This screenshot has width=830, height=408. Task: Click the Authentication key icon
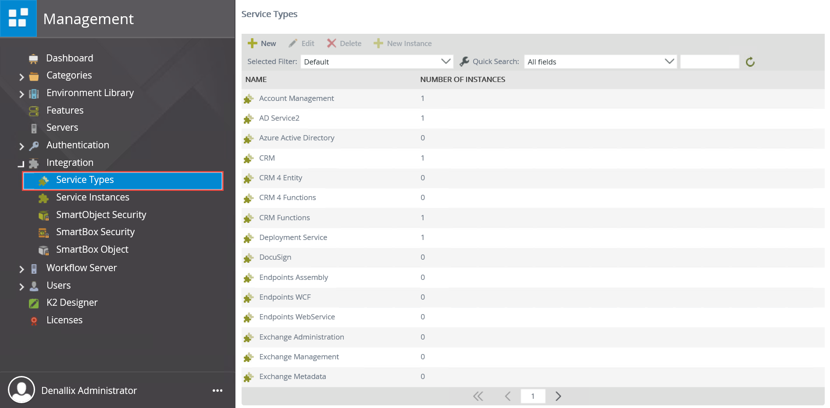click(x=34, y=146)
